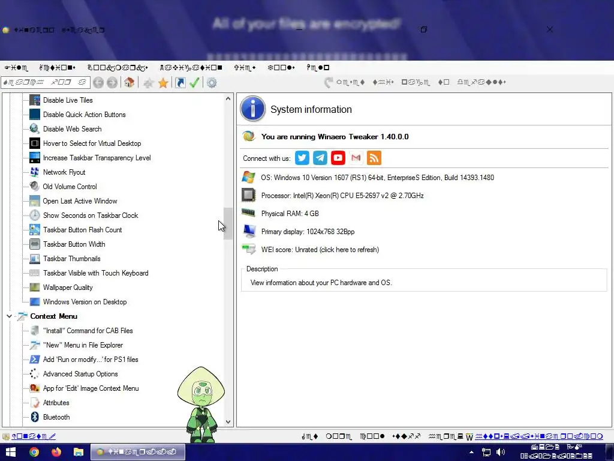Launch Firefox from the taskbar
The height and width of the screenshot is (461, 614).
click(56, 452)
